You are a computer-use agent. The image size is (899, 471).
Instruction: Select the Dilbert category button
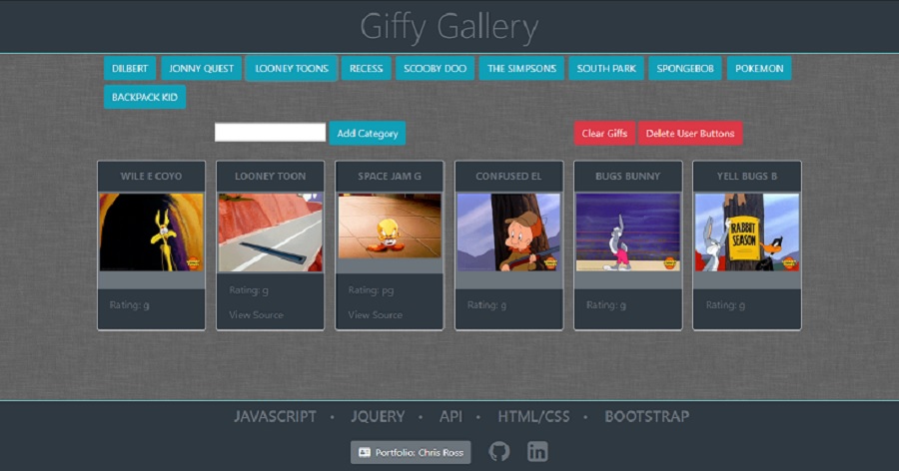click(x=130, y=68)
